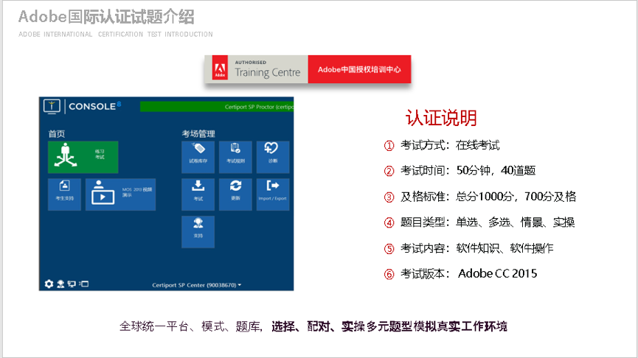This screenshot has height=358, width=638.
Task: Click the window-list icon in Console footer
Action: tap(84, 284)
